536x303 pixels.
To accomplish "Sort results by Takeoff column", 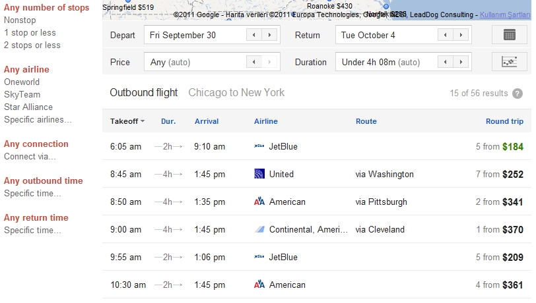I will (x=127, y=121).
